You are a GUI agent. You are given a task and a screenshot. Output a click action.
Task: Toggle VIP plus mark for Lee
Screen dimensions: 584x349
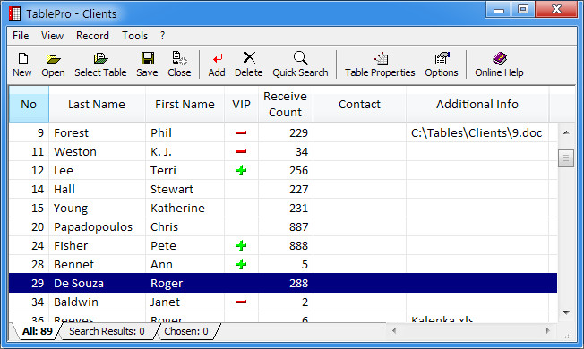click(x=241, y=170)
